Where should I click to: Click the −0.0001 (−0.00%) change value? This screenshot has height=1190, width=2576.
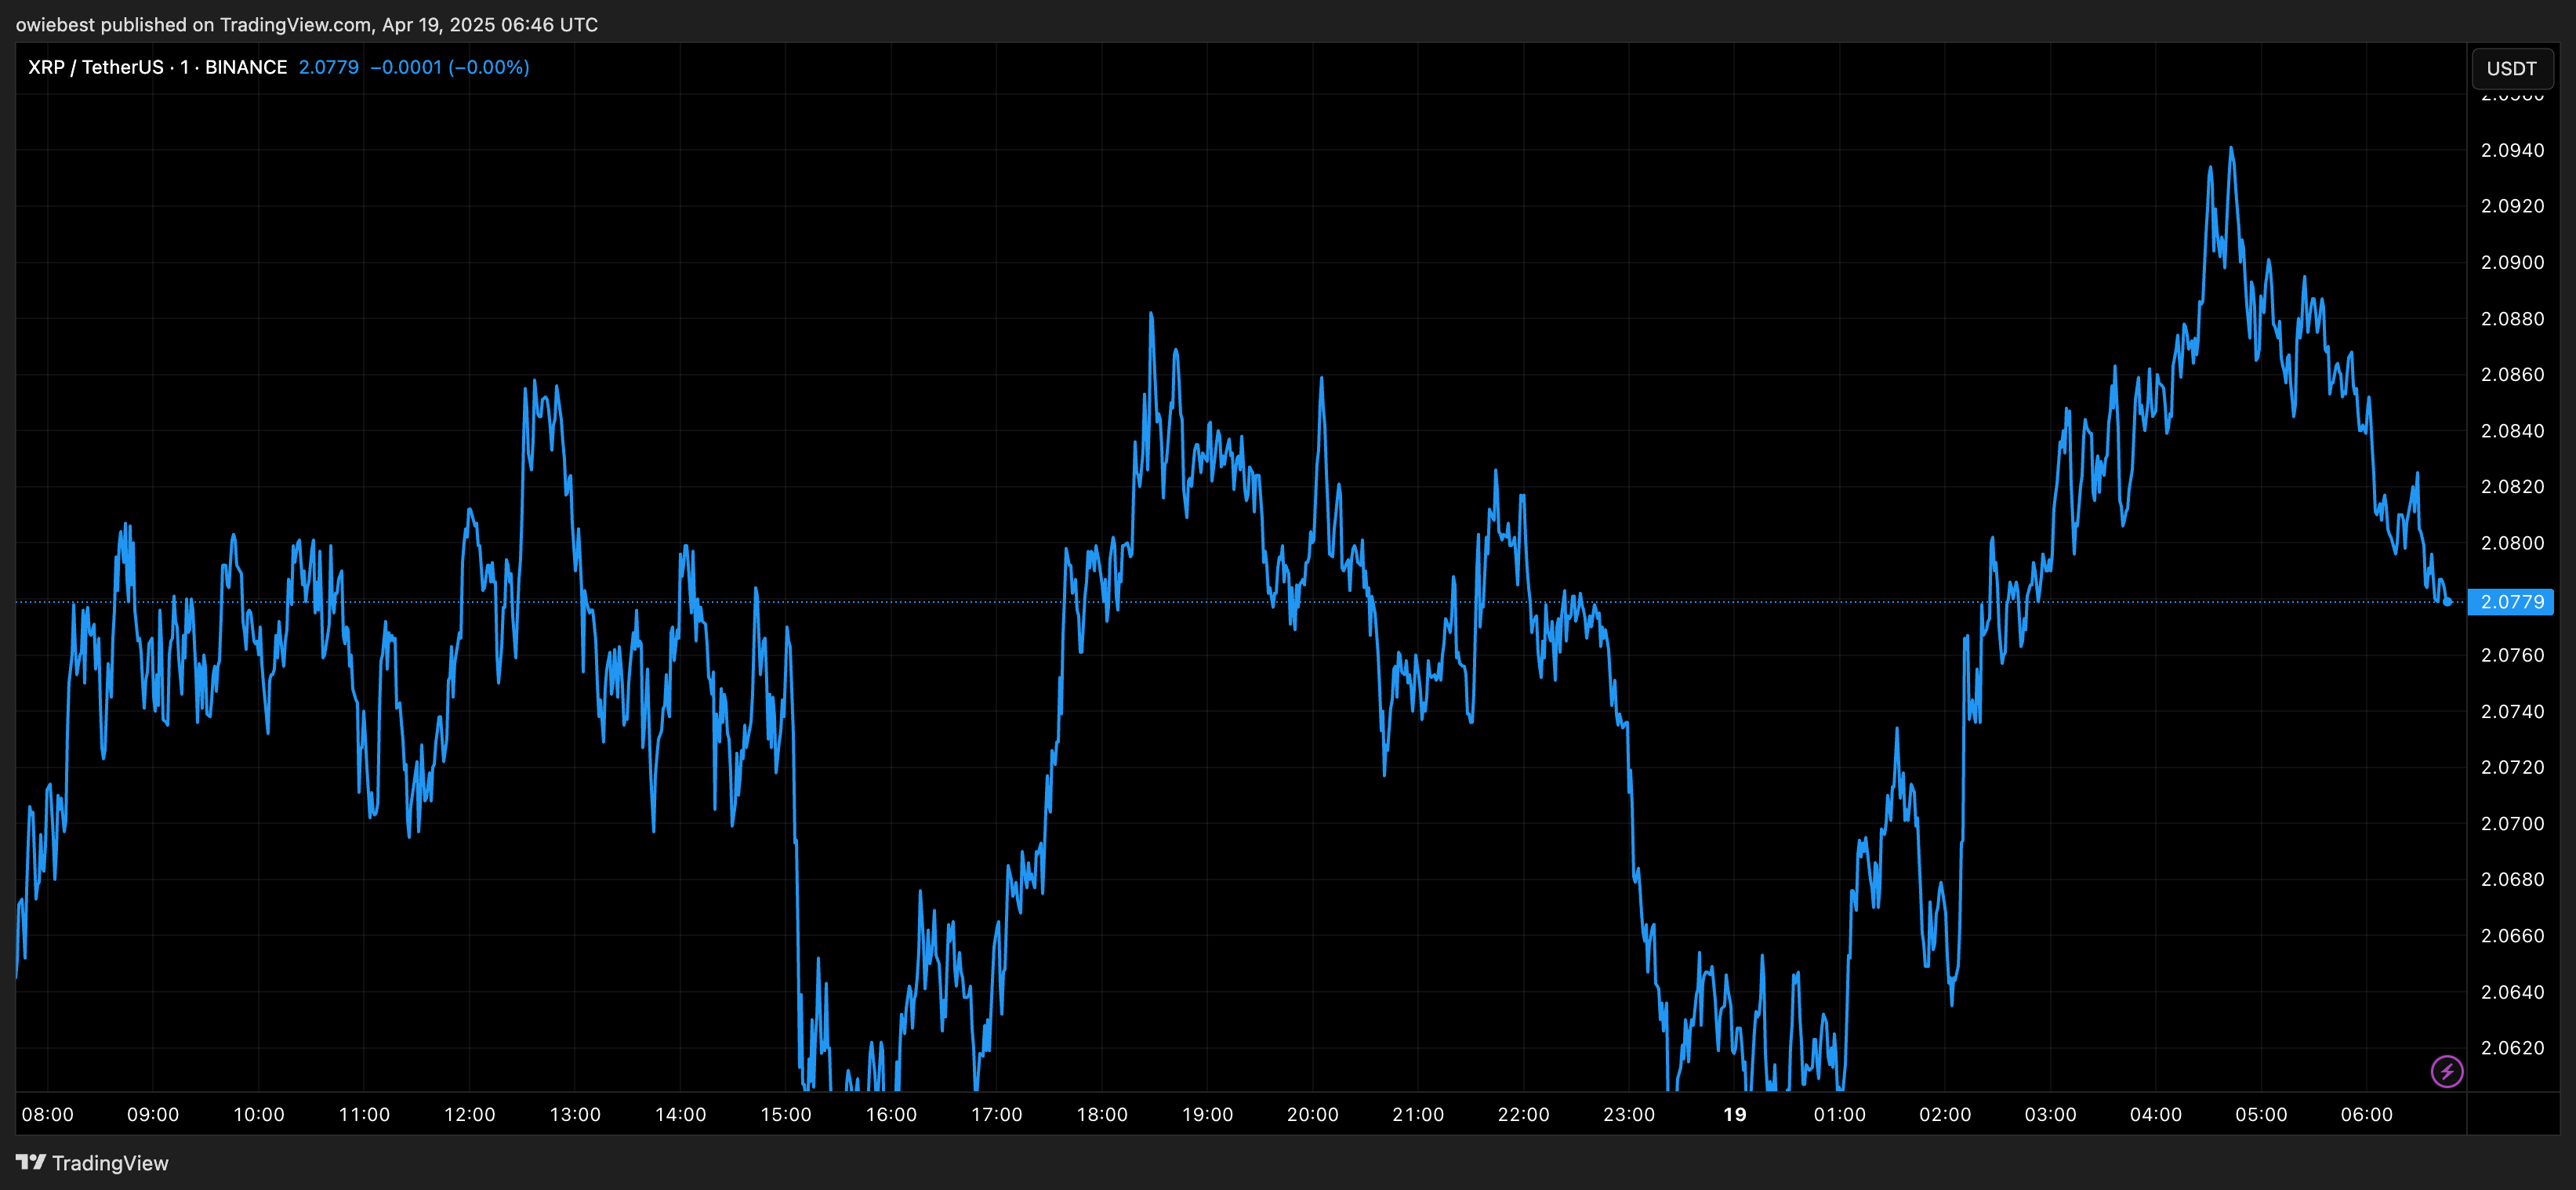tap(449, 67)
